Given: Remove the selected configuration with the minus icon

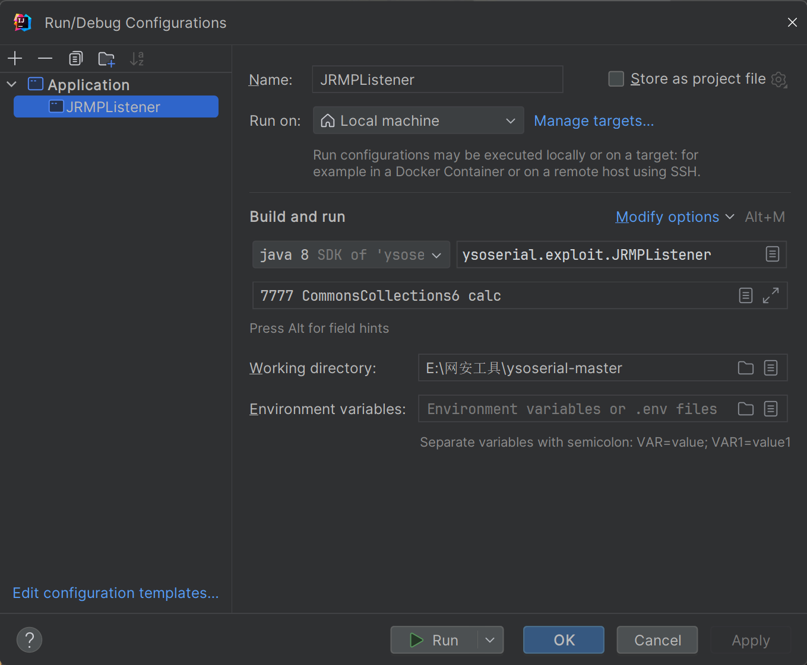Looking at the screenshot, I should coord(45,58).
